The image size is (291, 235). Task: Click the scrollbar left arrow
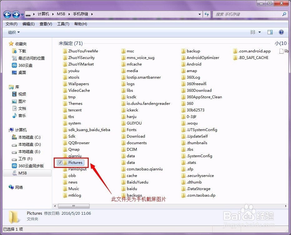tap(55, 206)
